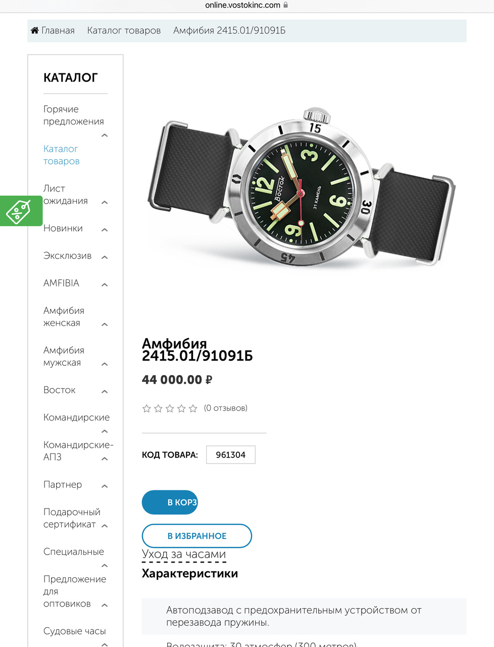
Task: Expand the Восток category chevron
Action: click(x=105, y=391)
